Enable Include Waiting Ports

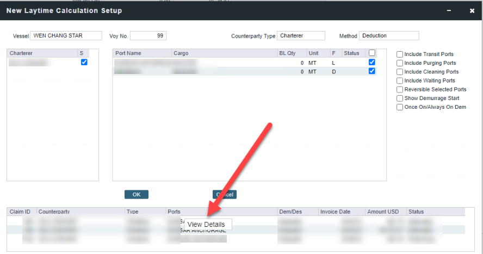coord(400,80)
